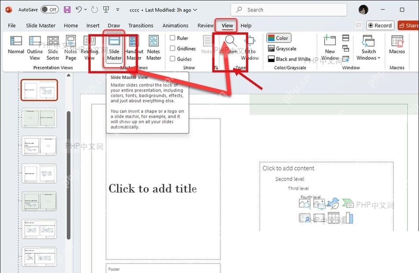This screenshot has height=273, width=419.
Task: Click the 'Second level' text line
Action: (290, 179)
